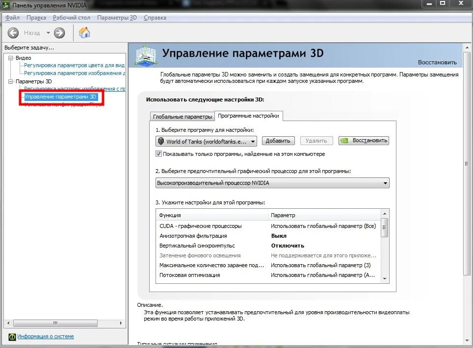Click the Назад label
This screenshot has width=473, height=348.
coord(32,33)
